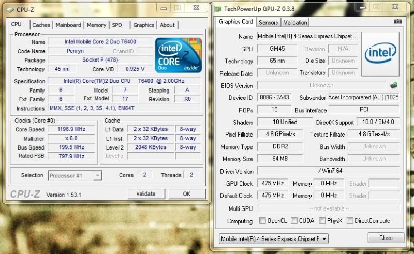Click the CPU-Z title bar app icon
Screen dimensions: 414x254
(x=10, y=10)
